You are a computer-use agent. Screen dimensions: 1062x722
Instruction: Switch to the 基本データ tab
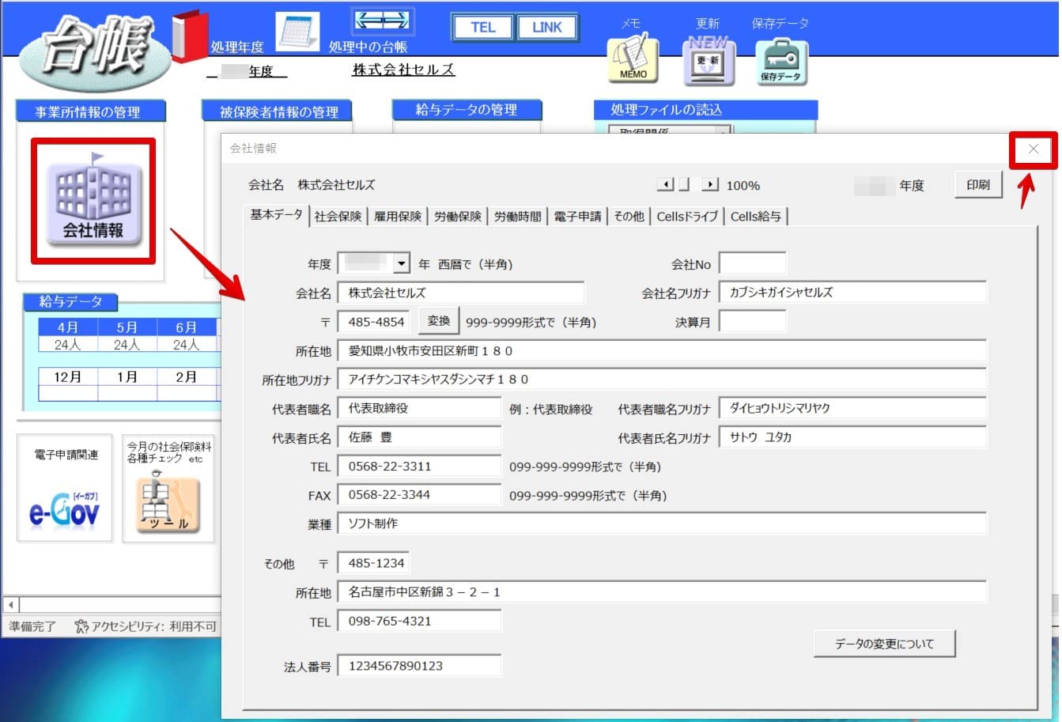click(276, 214)
